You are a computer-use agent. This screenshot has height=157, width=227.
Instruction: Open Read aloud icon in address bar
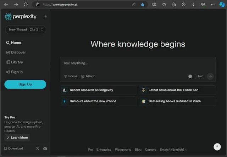pyautogui.click(x=133, y=5)
